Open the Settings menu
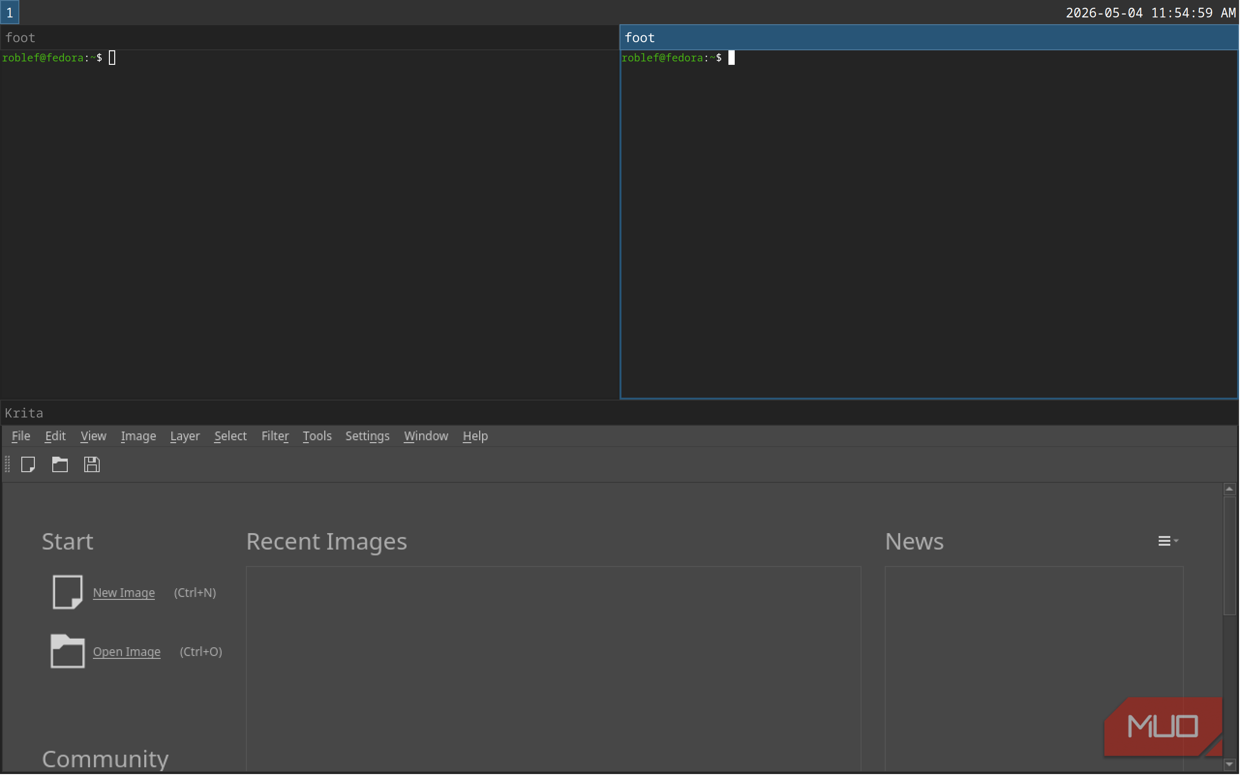Viewport: 1240px width, 775px height. [x=368, y=436]
